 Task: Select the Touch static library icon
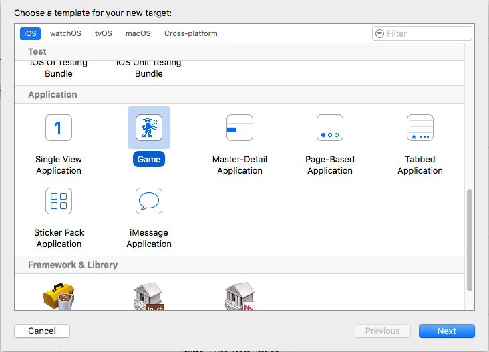pyautogui.click(x=149, y=296)
